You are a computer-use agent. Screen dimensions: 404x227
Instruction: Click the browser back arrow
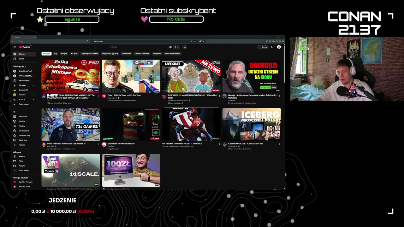tap(13, 41)
